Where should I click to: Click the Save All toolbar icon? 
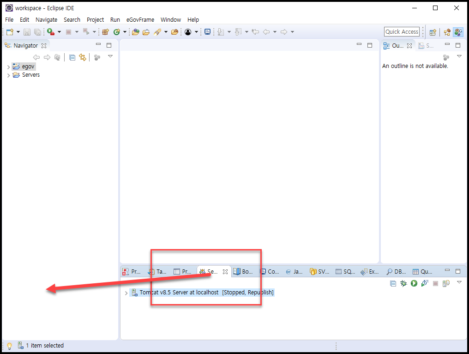[38, 32]
